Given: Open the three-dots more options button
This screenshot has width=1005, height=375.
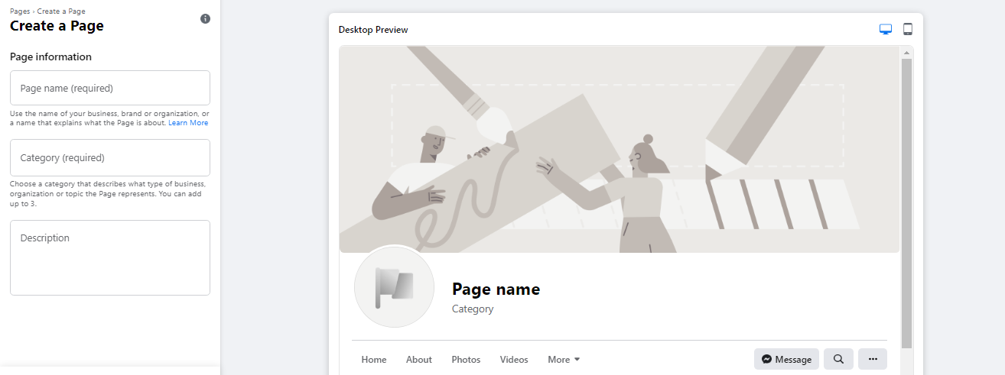Looking at the screenshot, I should click(873, 359).
